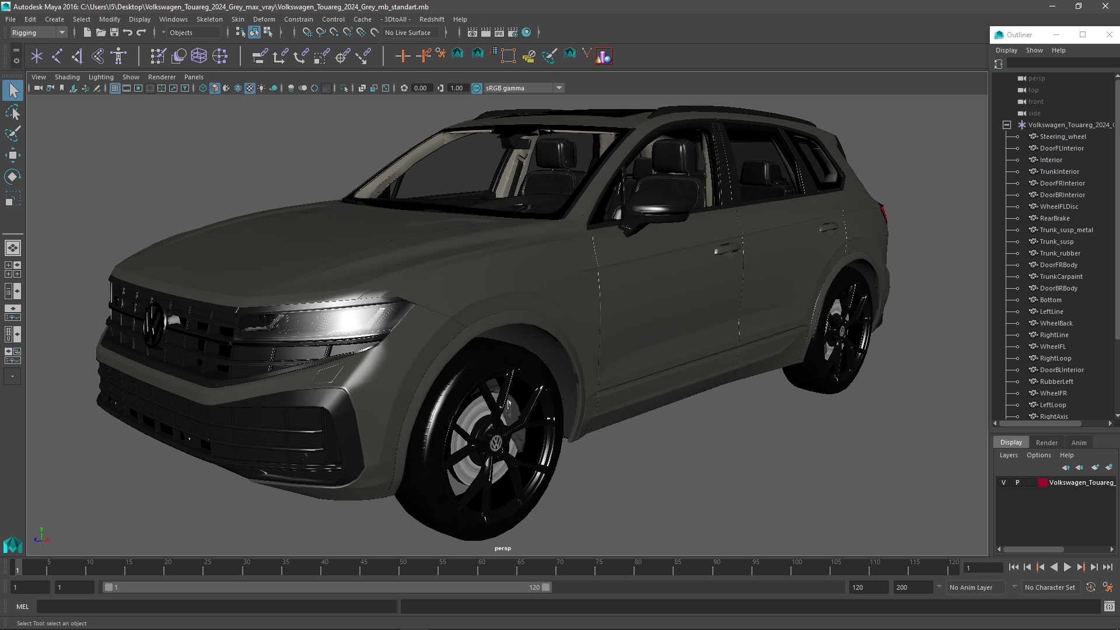
Task: Click the MEL command input field
Action: 217,607
